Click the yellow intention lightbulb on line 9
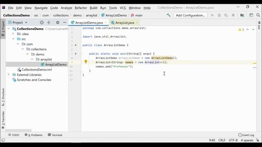 click(86, 62)
